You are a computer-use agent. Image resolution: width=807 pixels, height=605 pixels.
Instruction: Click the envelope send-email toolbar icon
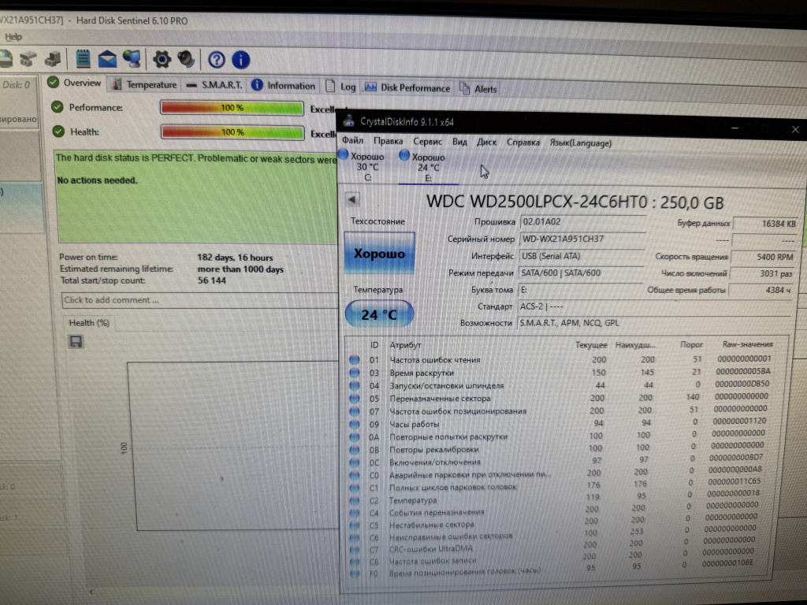[107, 59]
